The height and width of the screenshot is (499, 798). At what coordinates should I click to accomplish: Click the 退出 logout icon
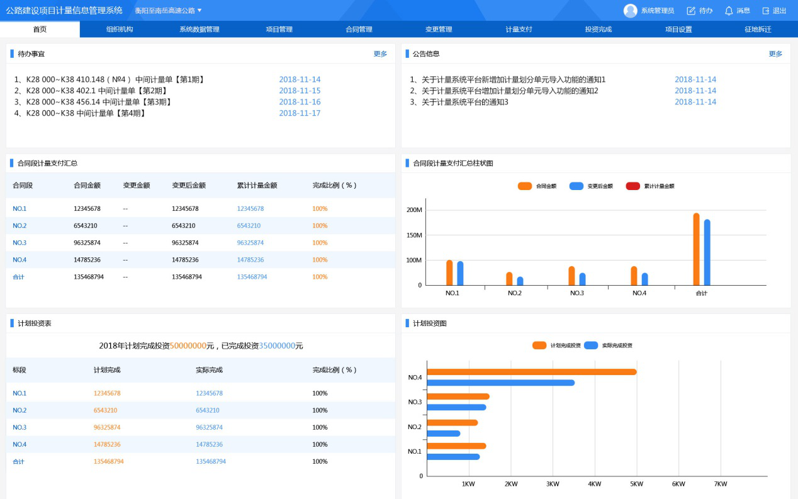point(766,11)
